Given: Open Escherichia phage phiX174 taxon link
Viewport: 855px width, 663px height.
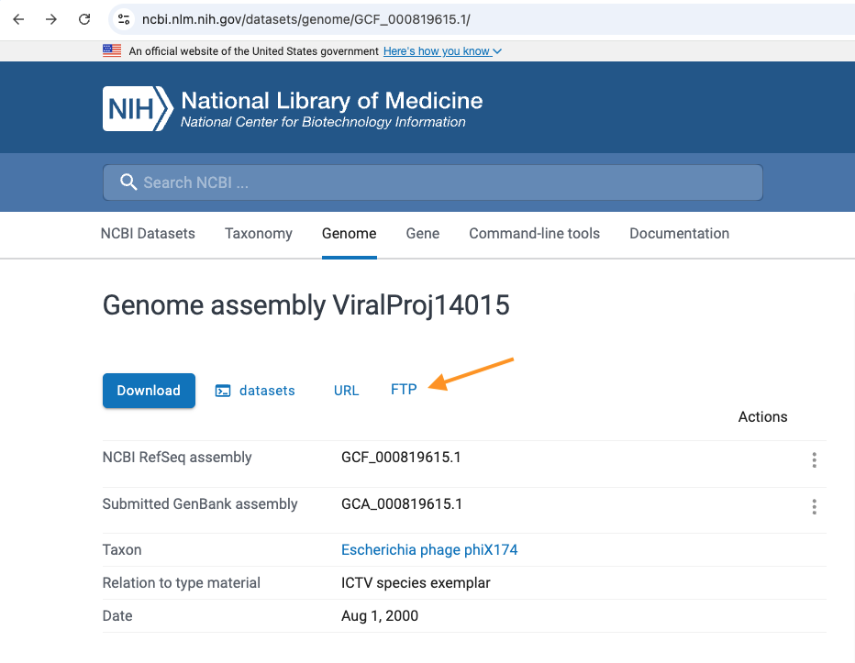Looking at the screenshot, I should point(429,549).
